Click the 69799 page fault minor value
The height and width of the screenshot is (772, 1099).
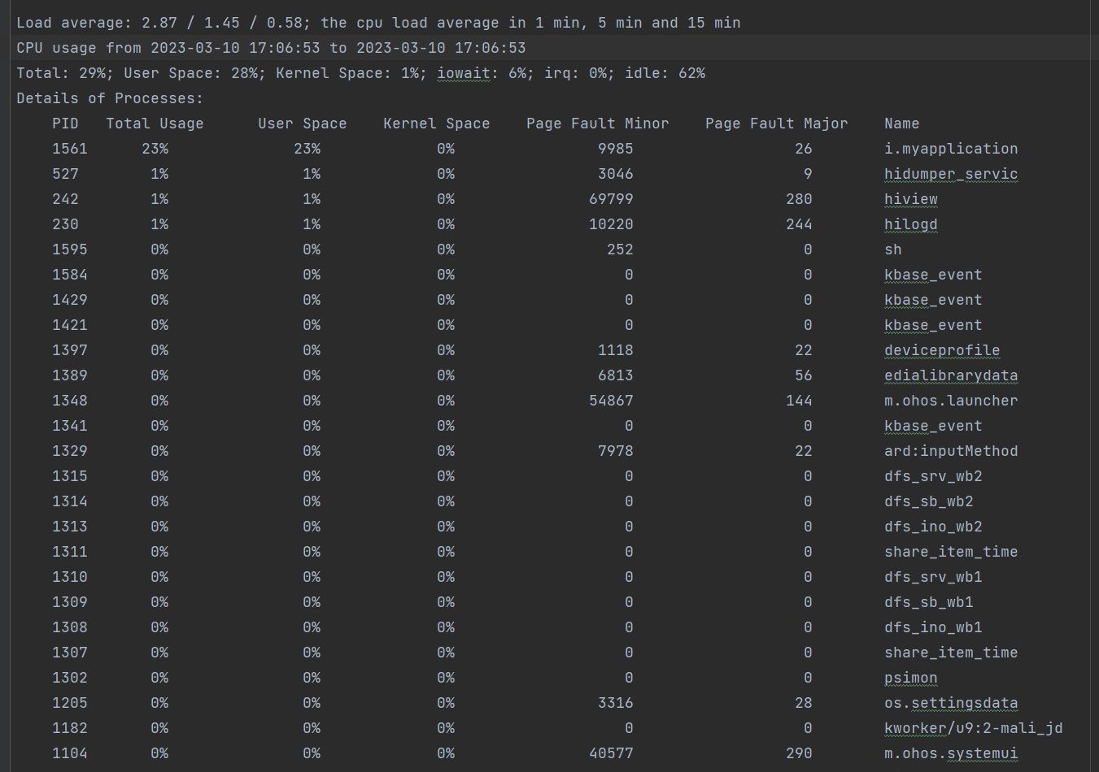coord(610,199)
